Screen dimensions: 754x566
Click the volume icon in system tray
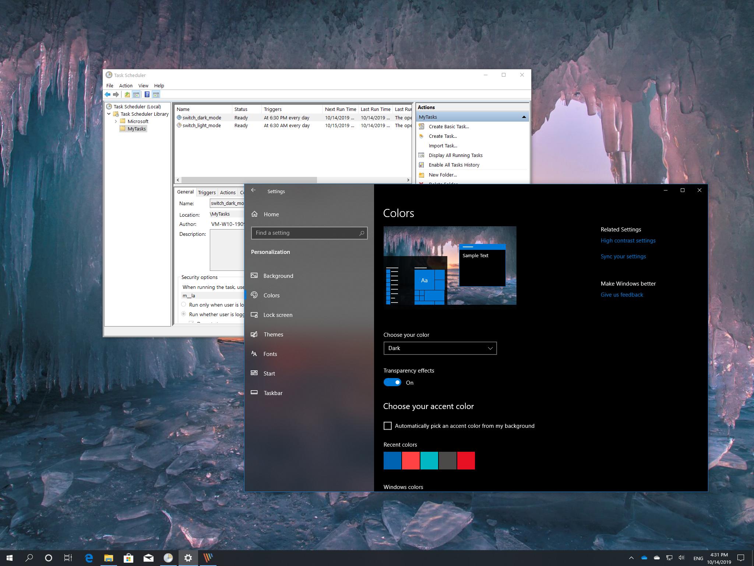681,558
